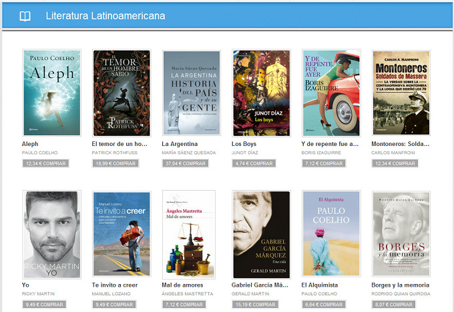Select author Patrick Rothfuss
This screenshot has width=454, height=312.
coord(115,153)
